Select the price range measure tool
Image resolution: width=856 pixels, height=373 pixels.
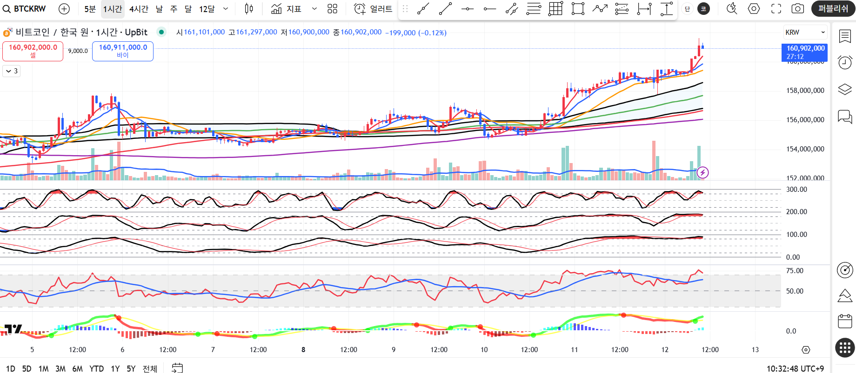click(667, 9)
